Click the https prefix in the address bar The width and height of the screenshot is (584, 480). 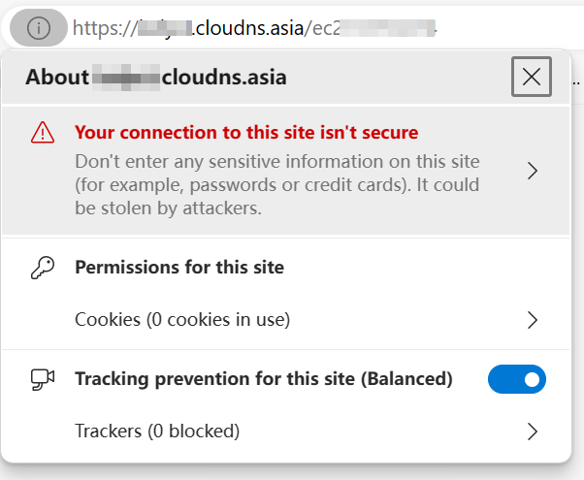pos(102,28)
